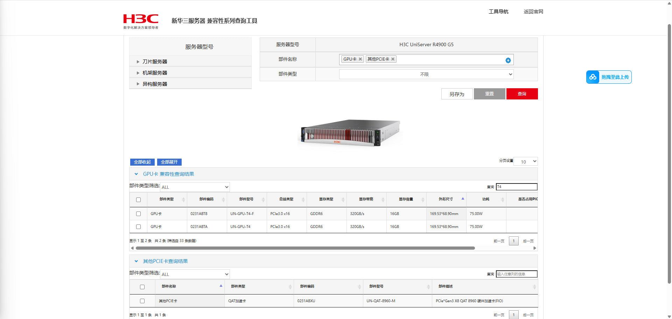Screen dimensions: 672x319
Task: Remove the 其他PCIE卡 tag with its × icon
Action: click(x=393, y=59)
